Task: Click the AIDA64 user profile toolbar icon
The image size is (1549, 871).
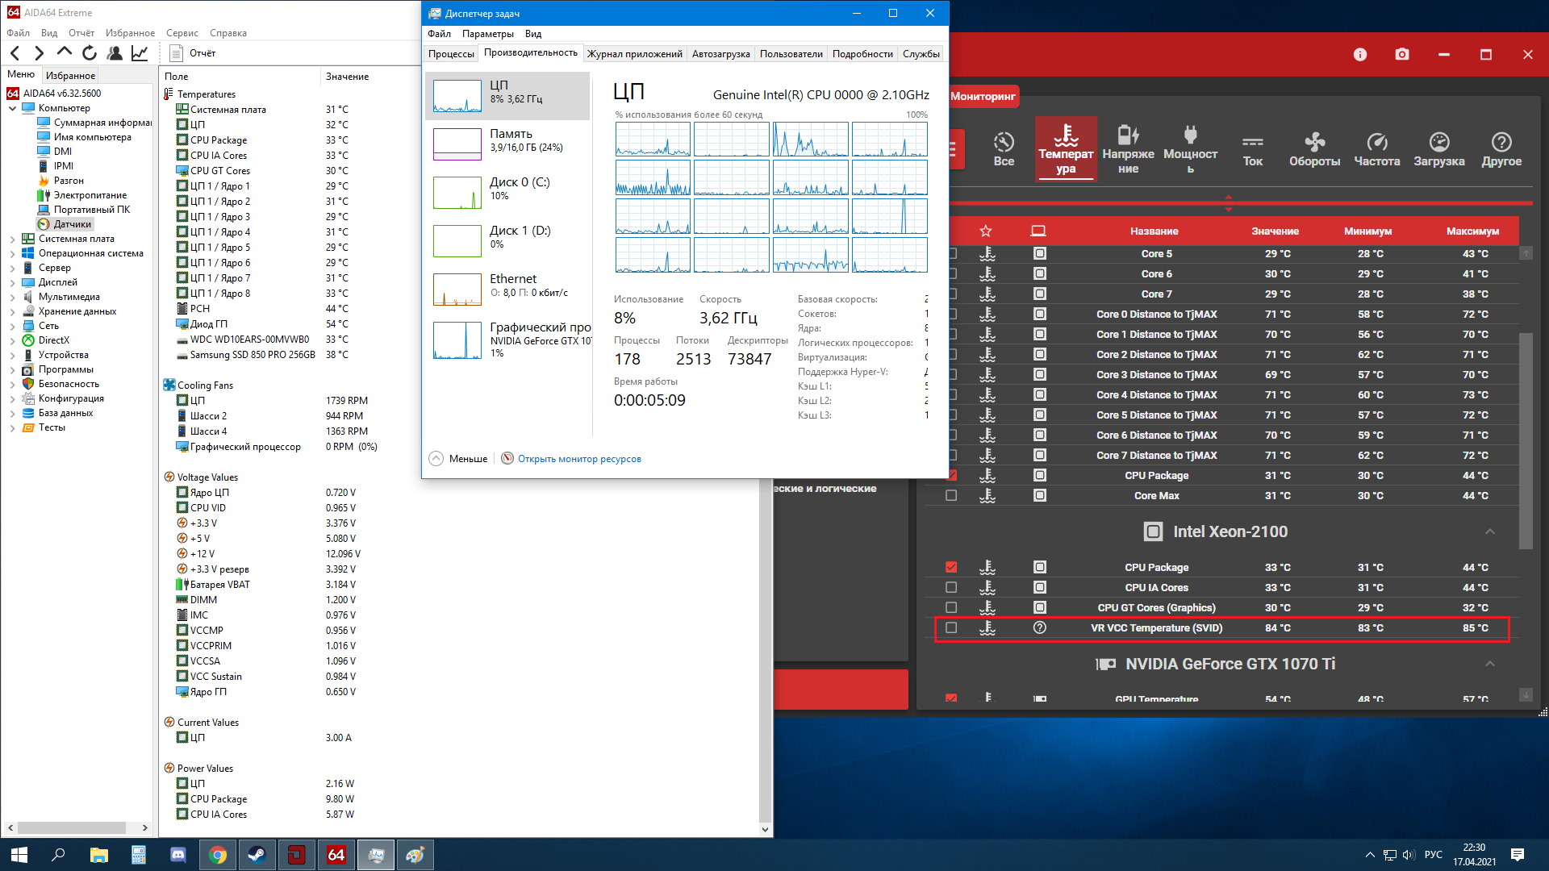Action: click(115, 53)
